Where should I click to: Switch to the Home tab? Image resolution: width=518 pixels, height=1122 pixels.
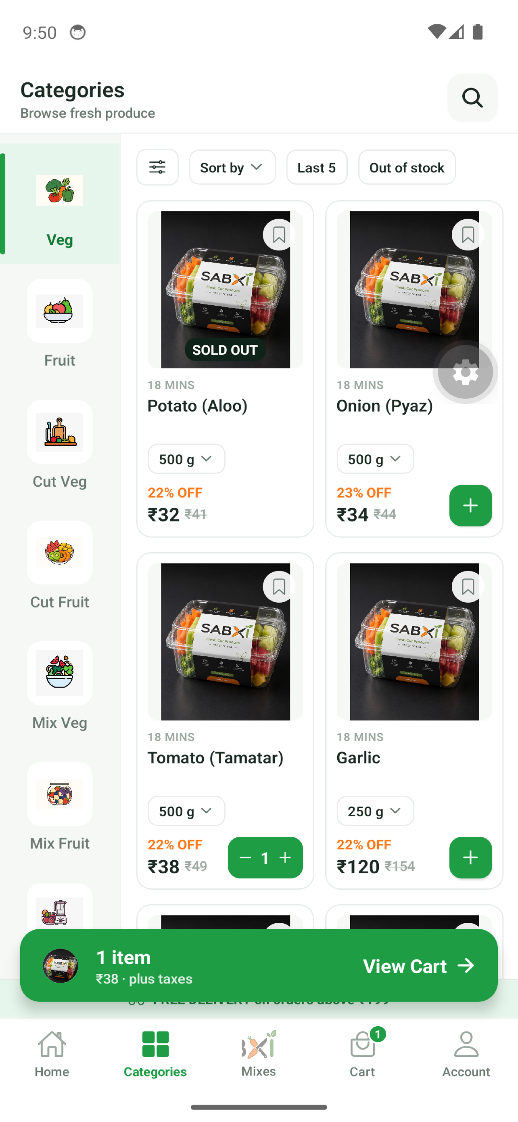(x=52, y=1054)
